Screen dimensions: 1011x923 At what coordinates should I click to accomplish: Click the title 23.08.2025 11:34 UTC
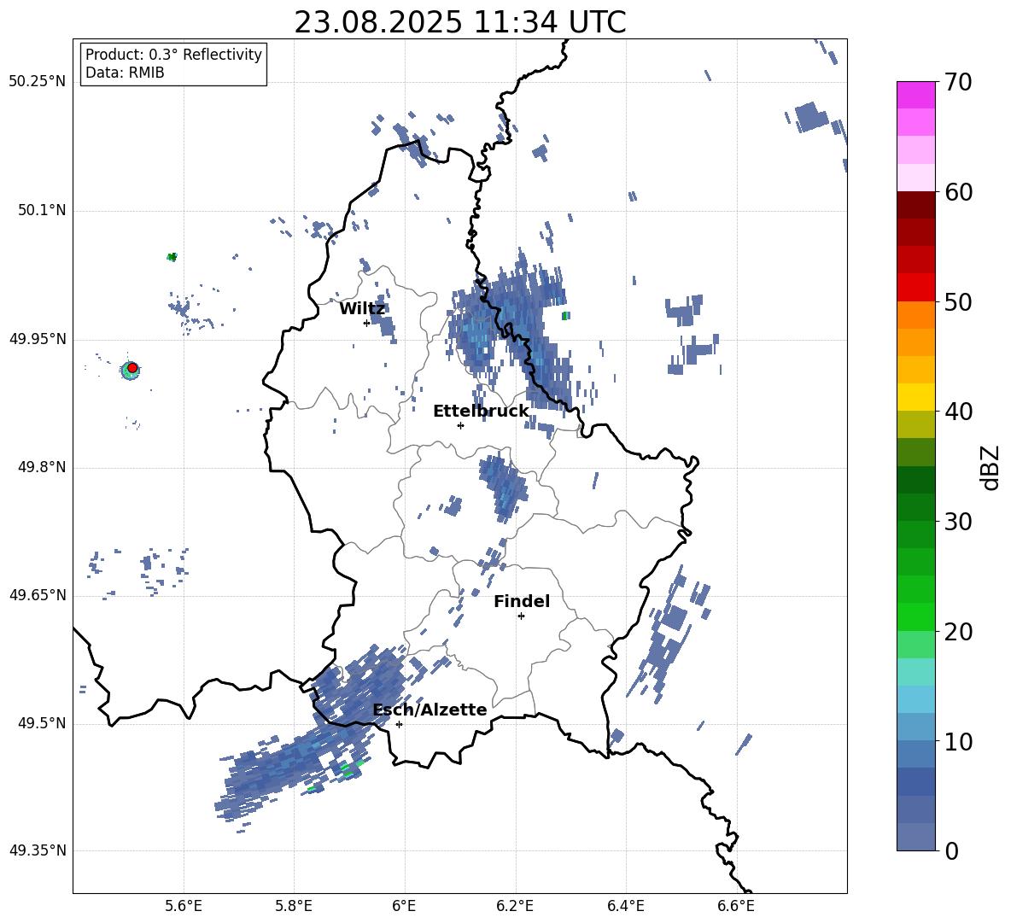pos(459,22)
